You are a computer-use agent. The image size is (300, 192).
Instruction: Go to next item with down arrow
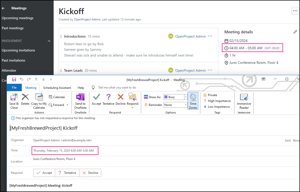coord(44,79)
